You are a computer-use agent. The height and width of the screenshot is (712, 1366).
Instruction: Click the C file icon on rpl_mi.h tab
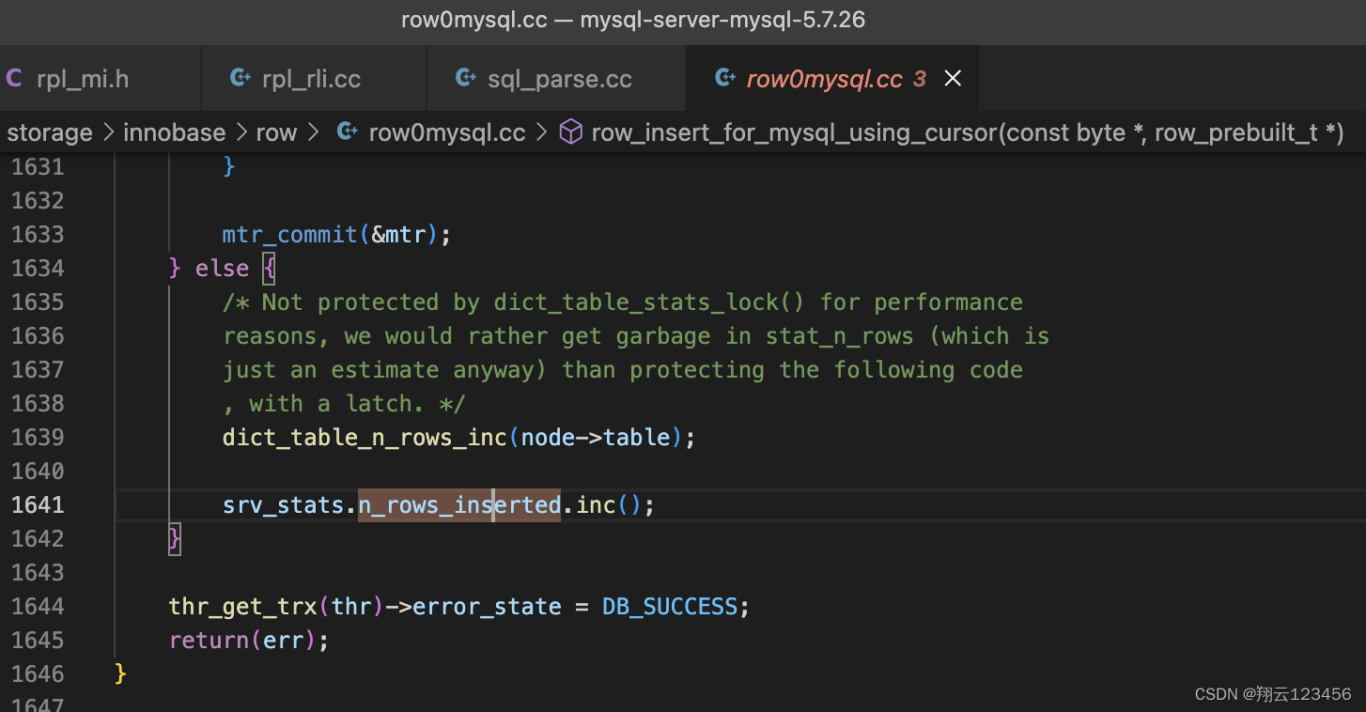[14, 79]
